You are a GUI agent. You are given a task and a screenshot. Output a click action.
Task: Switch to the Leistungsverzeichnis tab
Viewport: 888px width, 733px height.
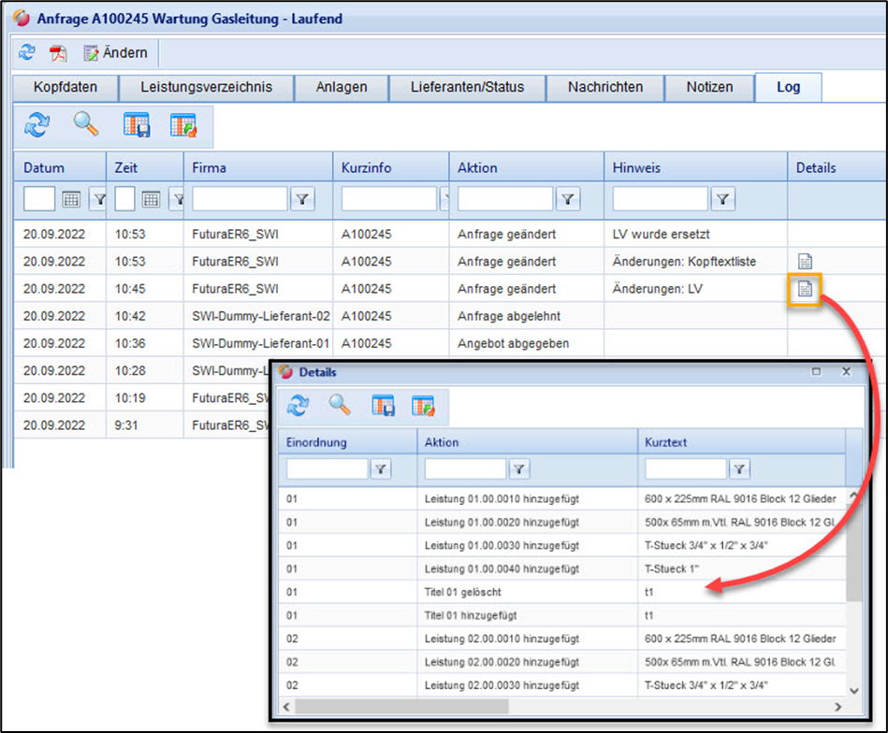206,87
